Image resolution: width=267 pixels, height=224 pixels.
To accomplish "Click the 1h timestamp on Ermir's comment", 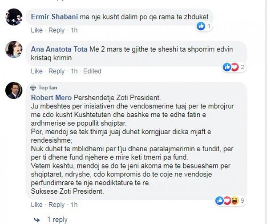I will point(74,30).
